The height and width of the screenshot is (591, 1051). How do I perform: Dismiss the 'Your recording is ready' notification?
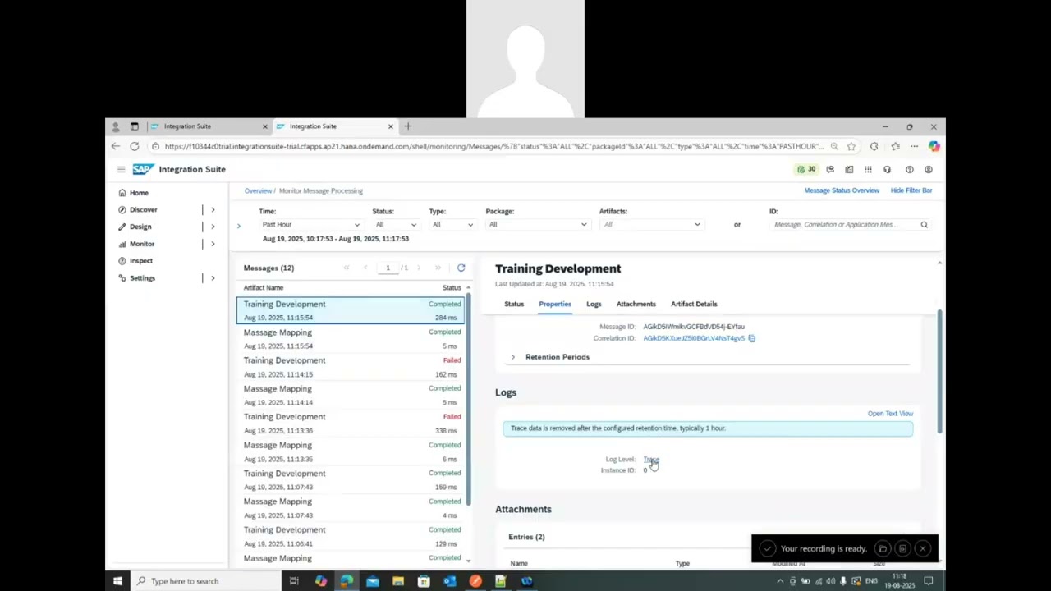pyautogui.click(x=923, y=548)
